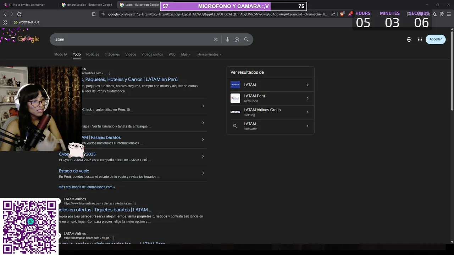Switch to the Modo IA tab
The image size is (454, 255).
point(61,54)
